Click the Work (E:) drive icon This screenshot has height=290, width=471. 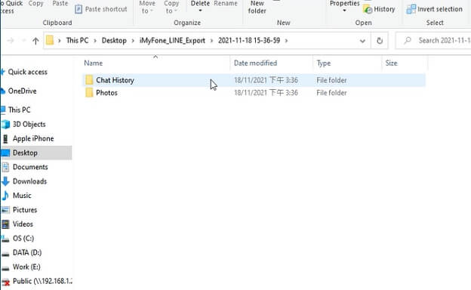click(5, 268)
